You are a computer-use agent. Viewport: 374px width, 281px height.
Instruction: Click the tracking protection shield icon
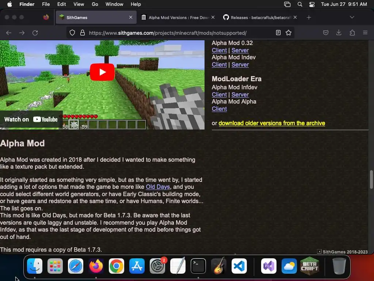pos(72,33)
